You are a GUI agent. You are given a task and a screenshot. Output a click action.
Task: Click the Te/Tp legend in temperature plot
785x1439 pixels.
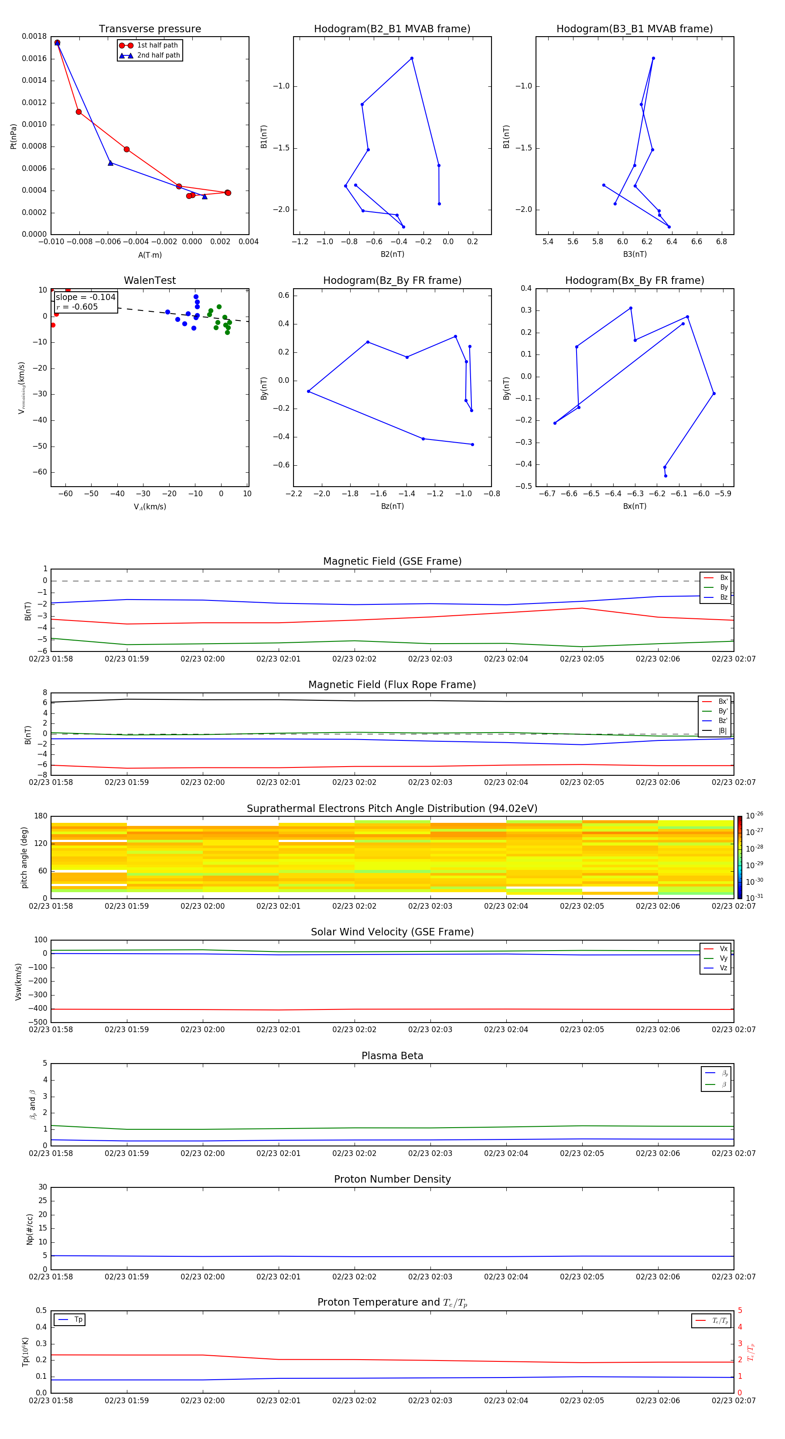point(711,1320)
